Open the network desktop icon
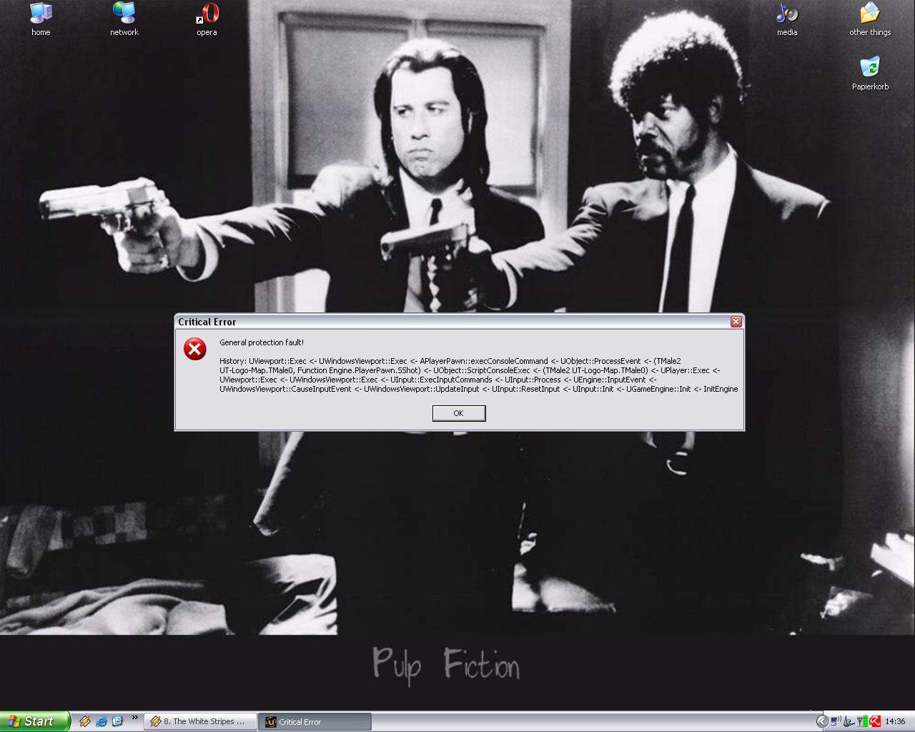 coord(124,19)
